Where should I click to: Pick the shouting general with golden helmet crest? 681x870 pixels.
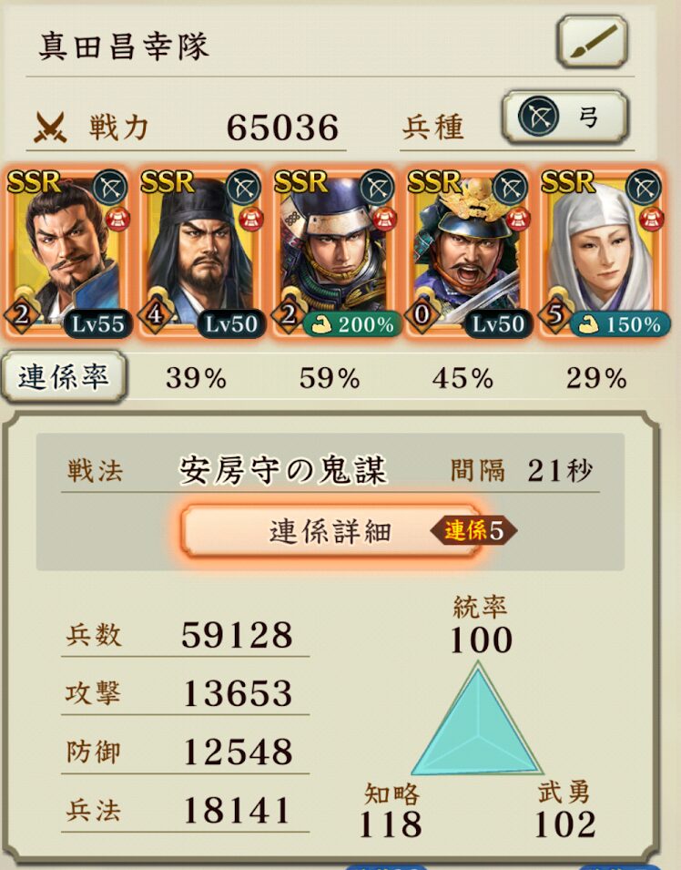467,252
